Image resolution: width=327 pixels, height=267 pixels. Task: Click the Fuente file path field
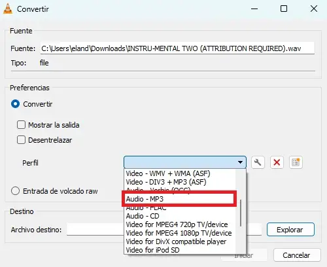[x=177, y=48]
